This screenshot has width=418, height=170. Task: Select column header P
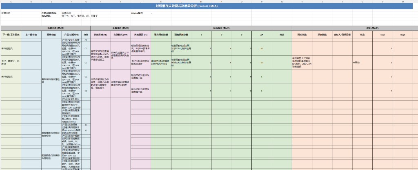click(262, 2)
